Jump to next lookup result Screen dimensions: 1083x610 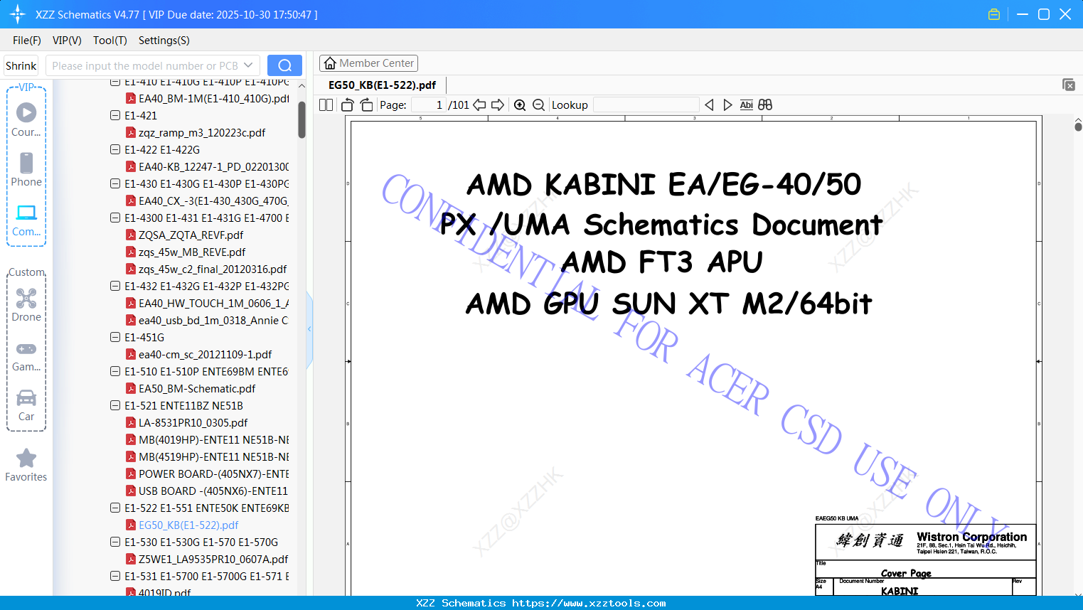(x=727, y=105)
